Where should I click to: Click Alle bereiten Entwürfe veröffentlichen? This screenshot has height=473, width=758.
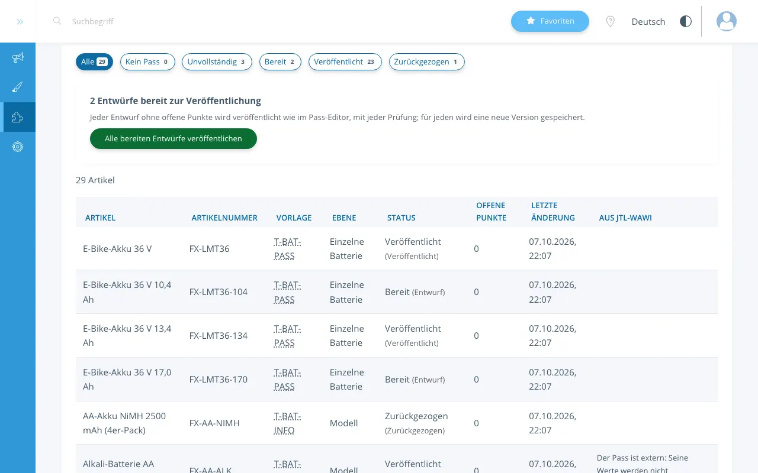174,138
